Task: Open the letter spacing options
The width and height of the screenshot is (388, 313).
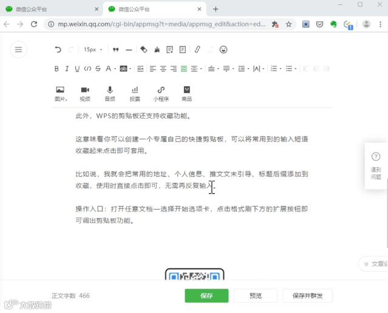Action: 258,69
